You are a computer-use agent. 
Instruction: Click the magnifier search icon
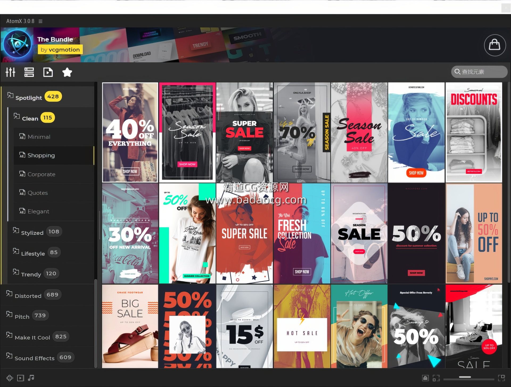point(457,72)
